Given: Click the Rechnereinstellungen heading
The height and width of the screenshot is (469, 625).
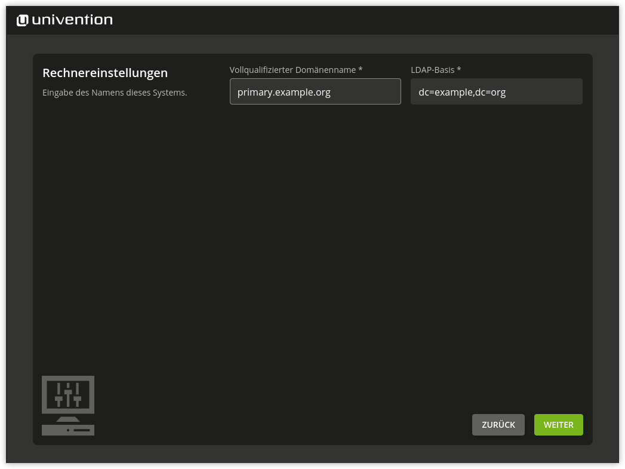Looking at the screenshot, I should 104,72.
